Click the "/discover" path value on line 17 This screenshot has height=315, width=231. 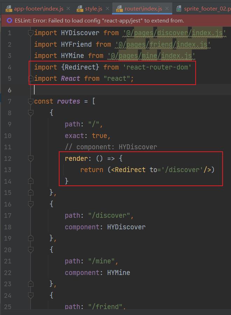coord(109,215)
